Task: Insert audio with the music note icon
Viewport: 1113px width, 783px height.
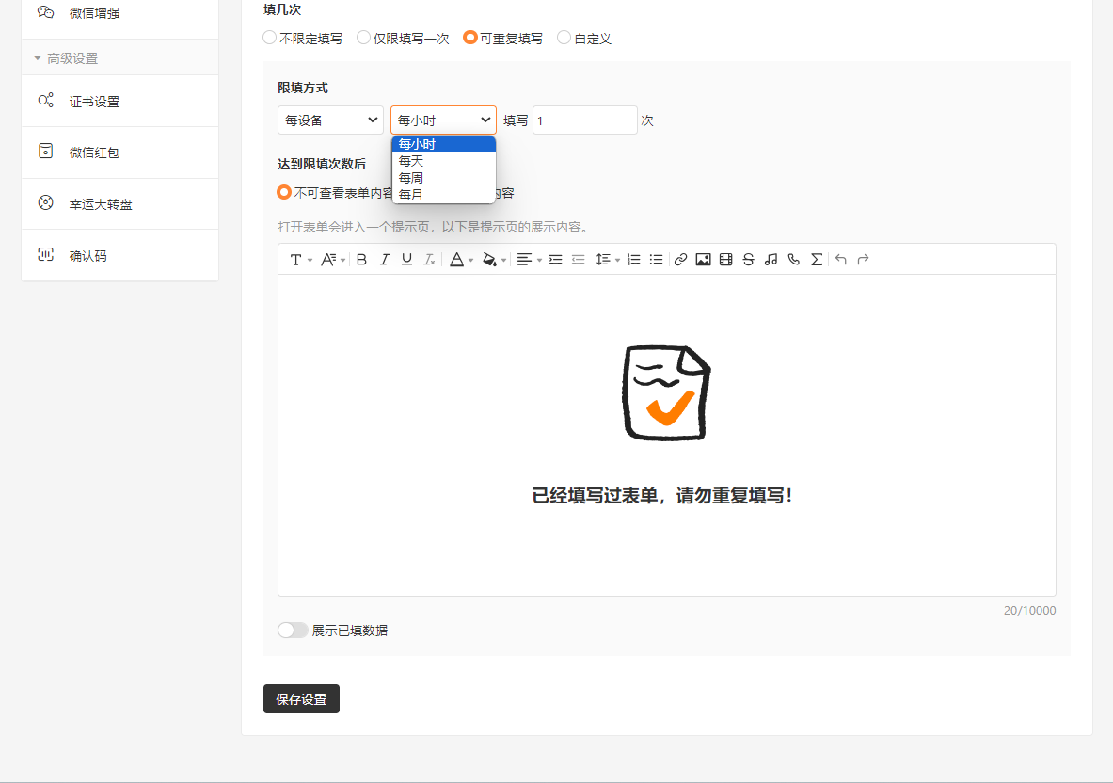Action: coord(771,260)
